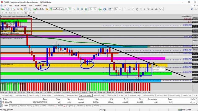Switch chart to Line Chart type
Viewport: 198px width, 111px height.
(74, 9)
